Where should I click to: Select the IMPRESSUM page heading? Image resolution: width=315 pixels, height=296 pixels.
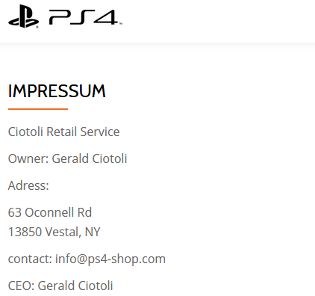57,91
